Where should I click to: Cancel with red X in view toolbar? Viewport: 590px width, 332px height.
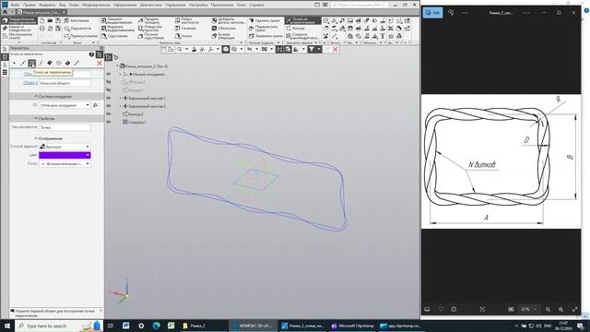(x=336, y=49)
